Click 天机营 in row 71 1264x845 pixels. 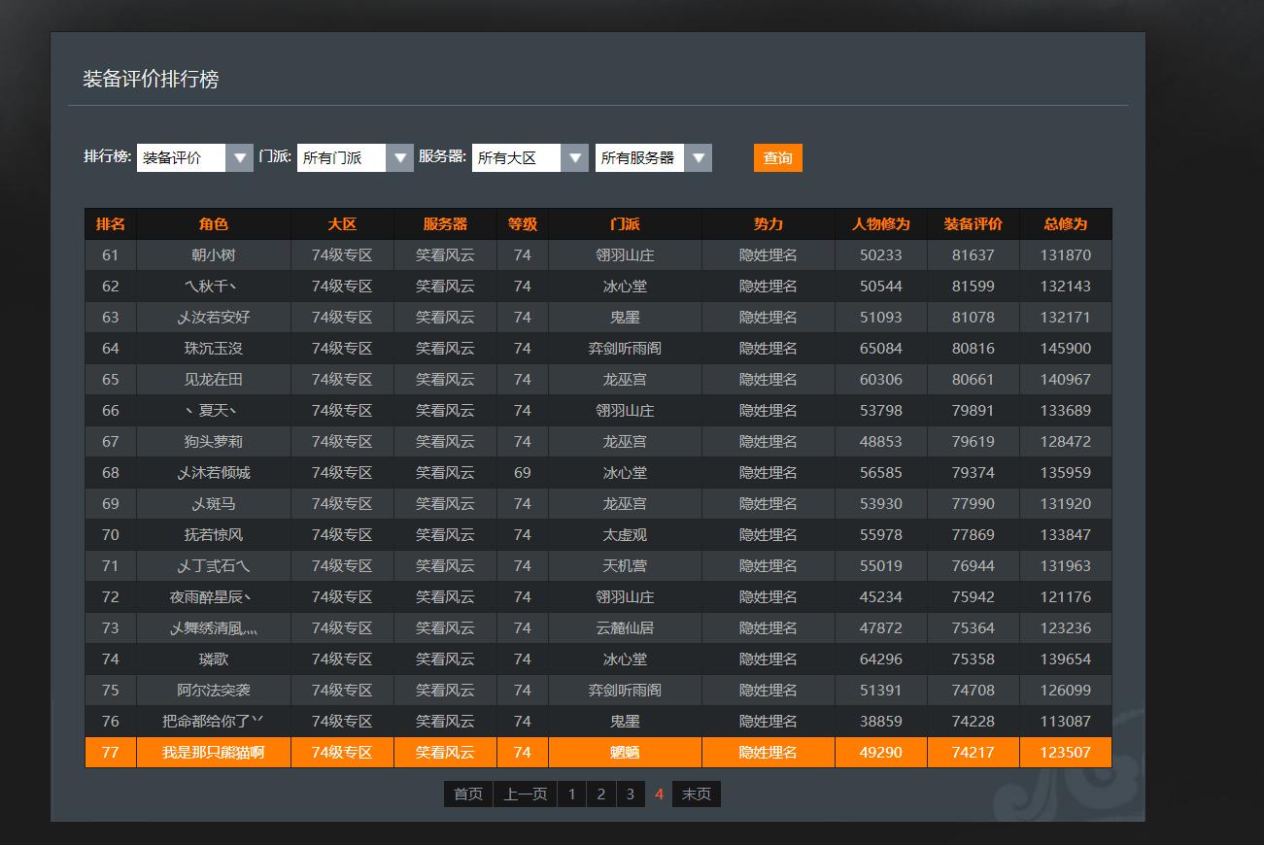point(625,566)
